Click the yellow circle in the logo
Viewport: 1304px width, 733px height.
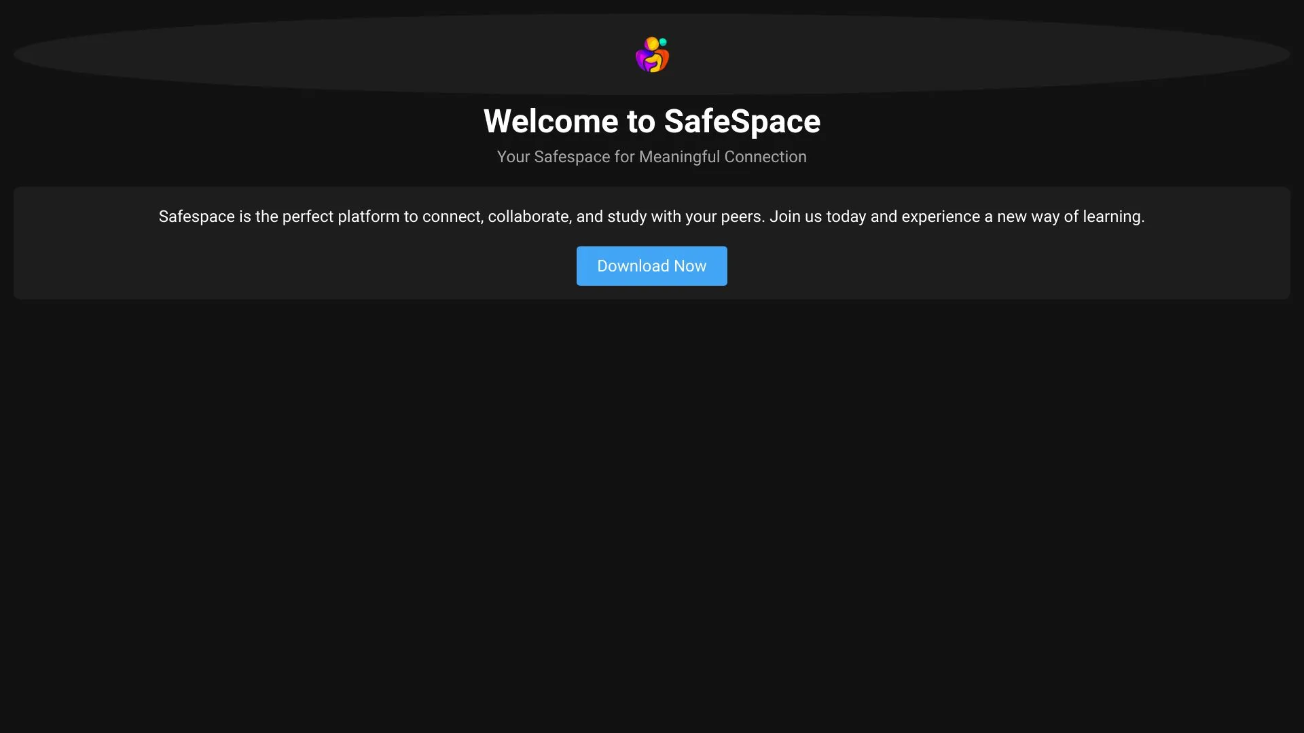[x=652, y=43]
